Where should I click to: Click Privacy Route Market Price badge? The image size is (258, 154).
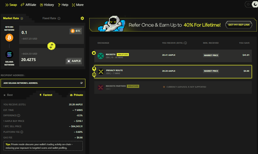click(x=211, y=71)
